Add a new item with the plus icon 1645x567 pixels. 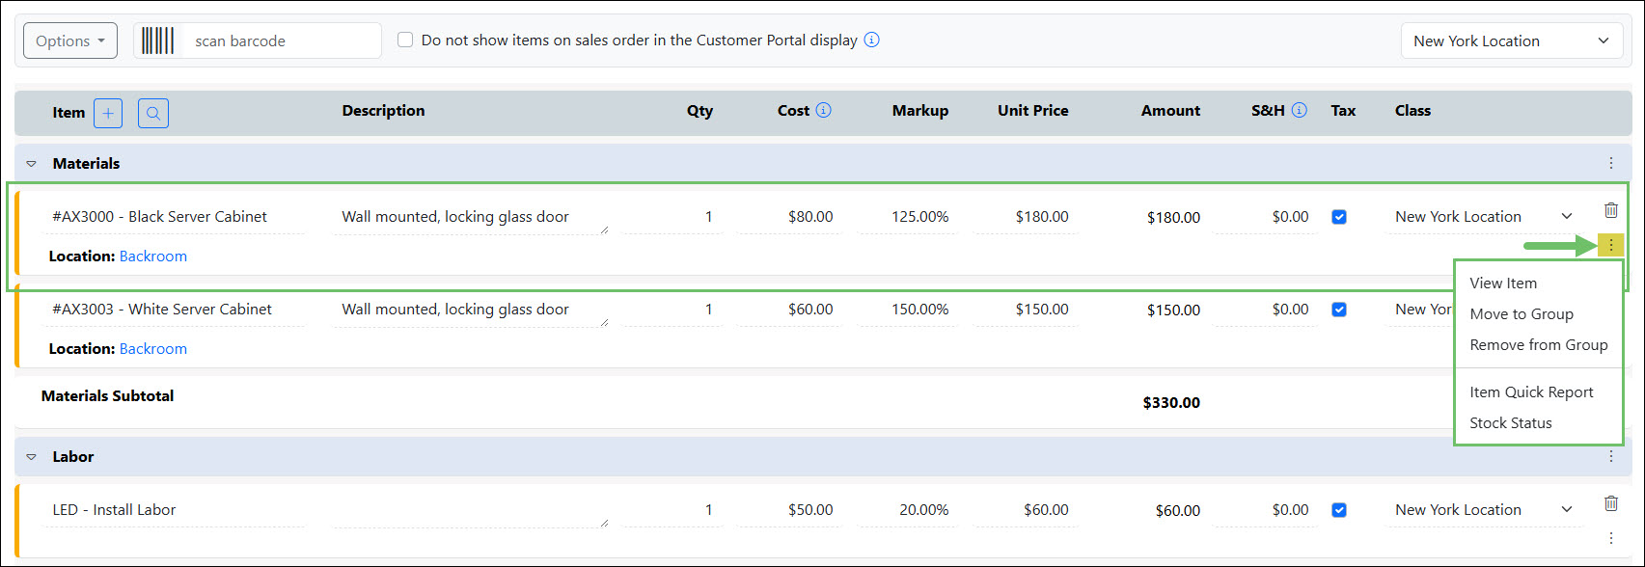coord(108,114)
